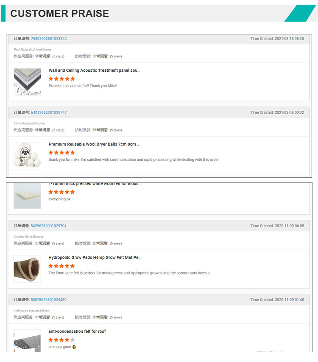This screenshot has width=318, height=362.
Task: Click the acoustic panel product thumbnail
Action: [x=27, y=81]
